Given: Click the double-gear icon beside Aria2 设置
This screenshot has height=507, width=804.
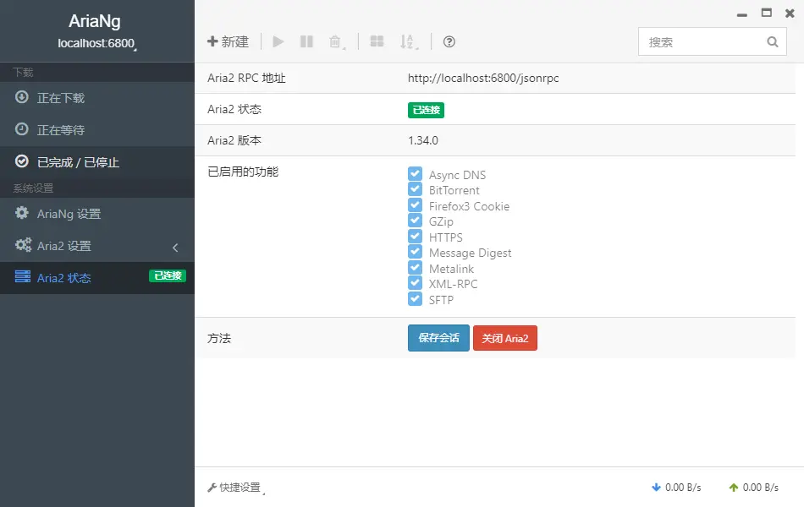Looking at the screenshot, I should tap(23, 245).
